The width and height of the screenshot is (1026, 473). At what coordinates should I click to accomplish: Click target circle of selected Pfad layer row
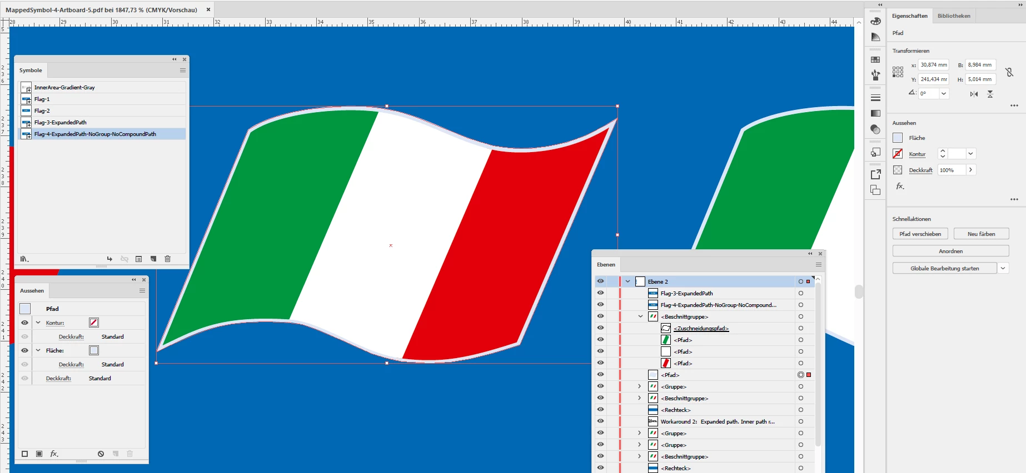coord(800,375)
